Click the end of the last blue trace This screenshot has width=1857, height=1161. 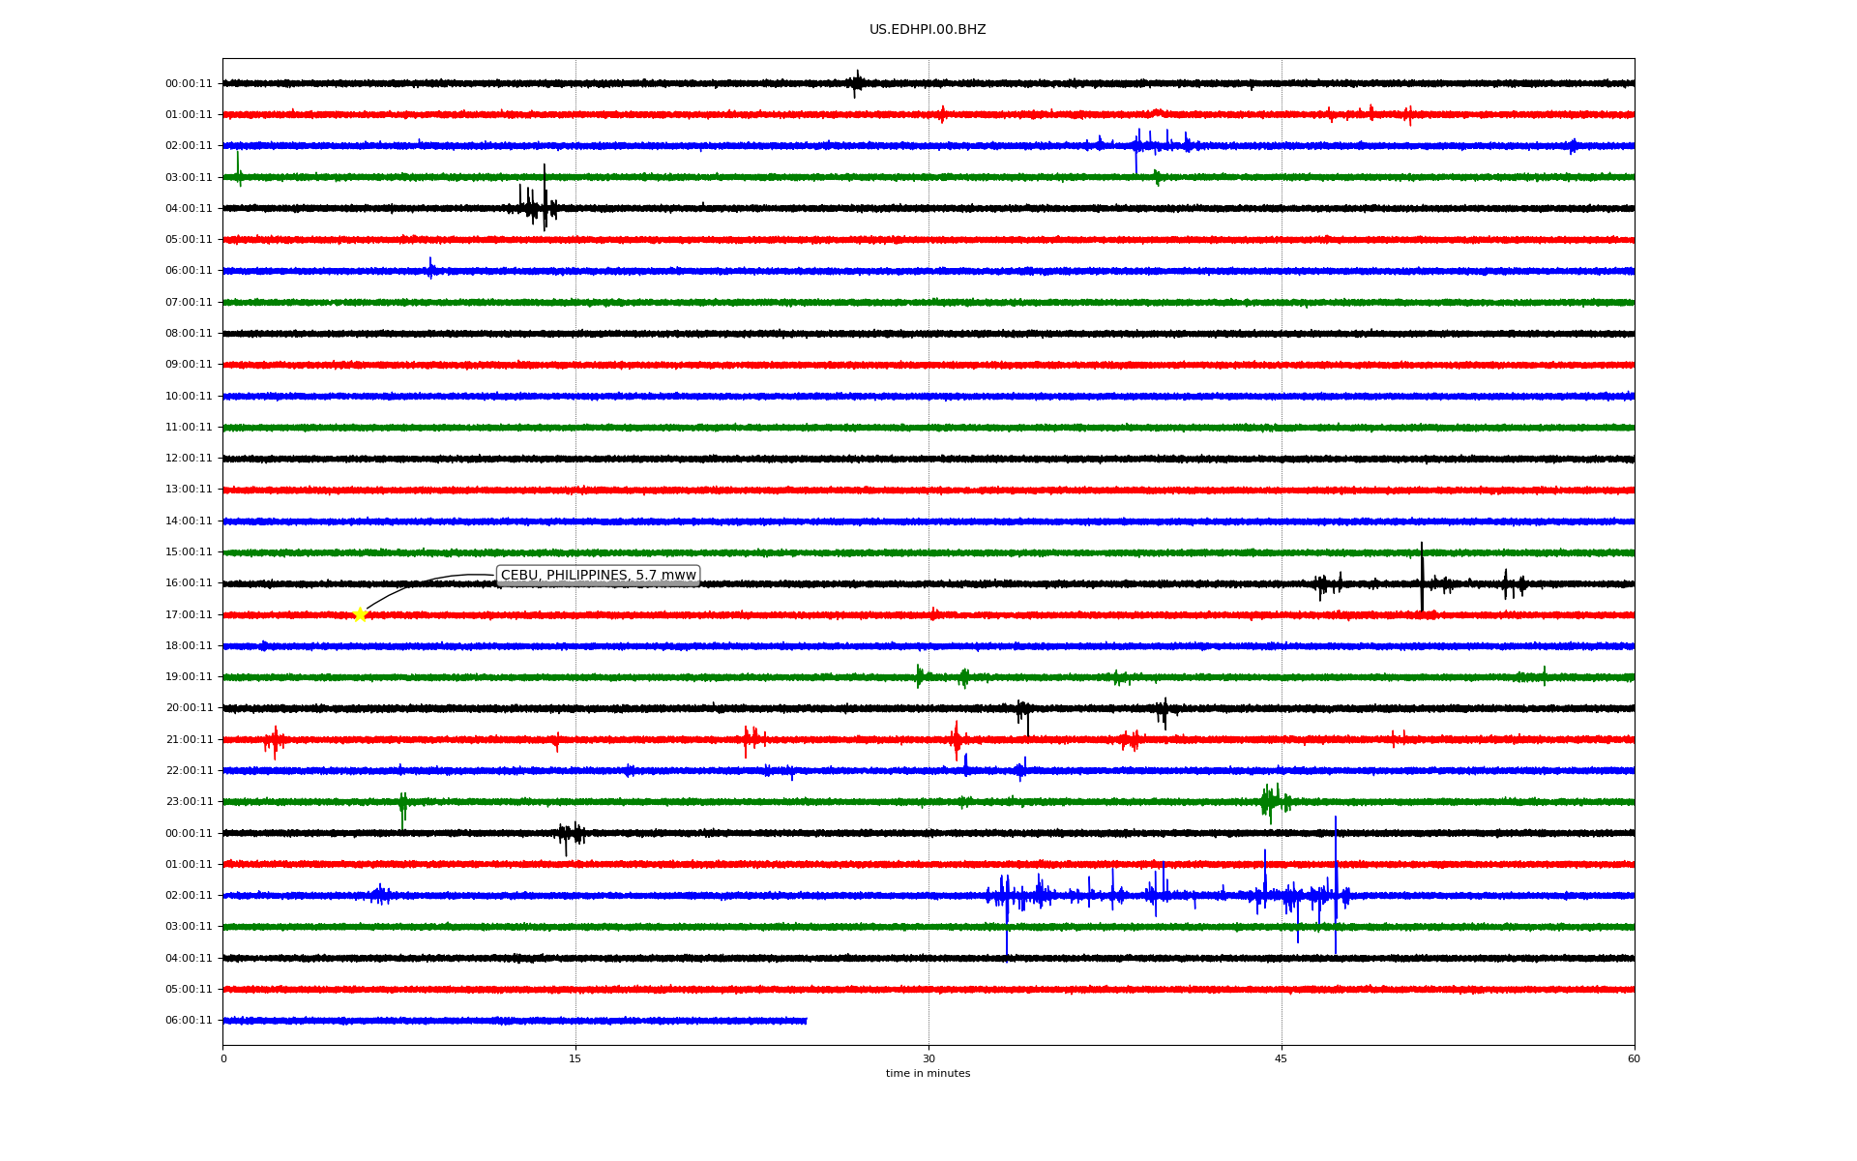click(x=805, y=1021)
